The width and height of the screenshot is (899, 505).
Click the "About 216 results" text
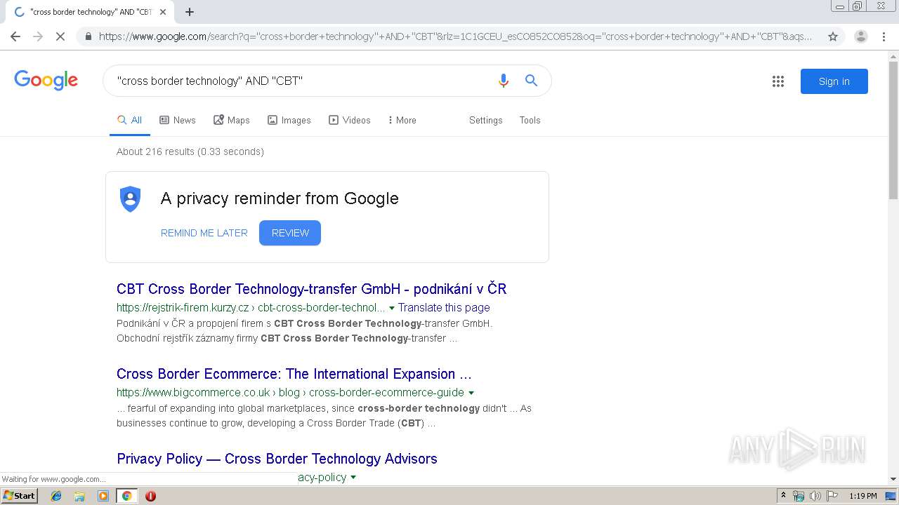190,151
